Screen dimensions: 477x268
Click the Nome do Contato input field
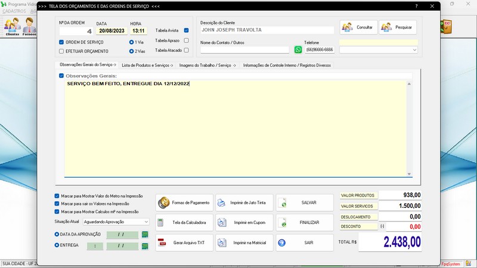[x=244, y=50]
